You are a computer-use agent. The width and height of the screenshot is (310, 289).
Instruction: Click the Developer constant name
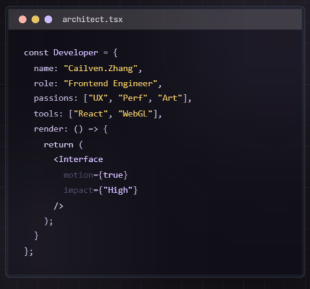[x=76, y=53]
